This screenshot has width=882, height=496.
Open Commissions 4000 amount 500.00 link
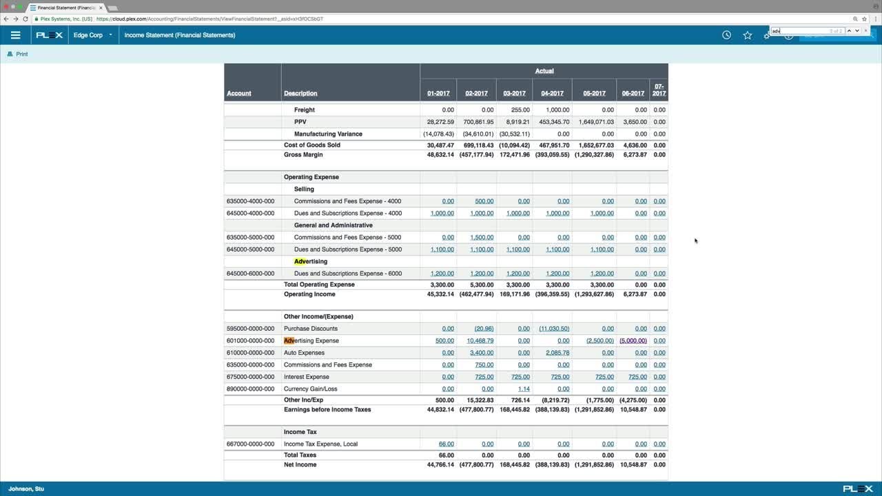click(484, 201)
